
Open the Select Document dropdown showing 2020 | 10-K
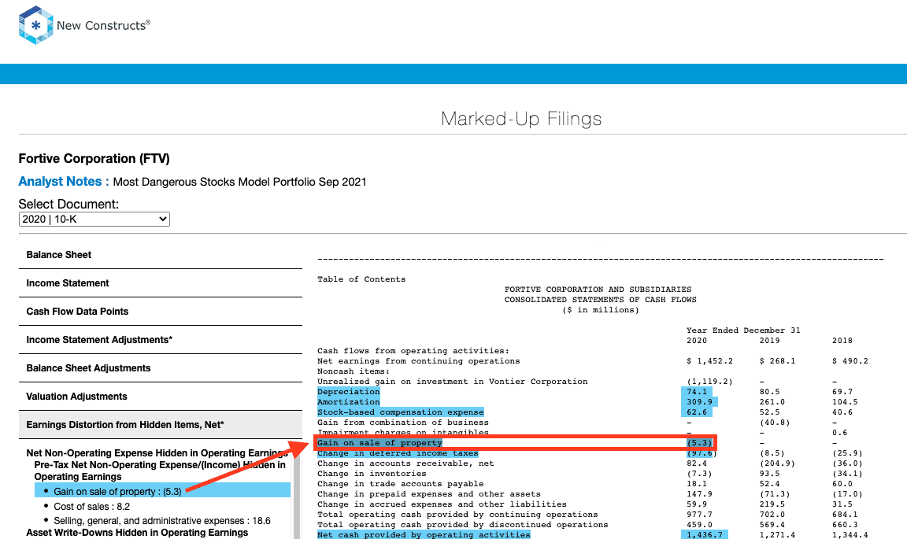(x=94, y=220)
